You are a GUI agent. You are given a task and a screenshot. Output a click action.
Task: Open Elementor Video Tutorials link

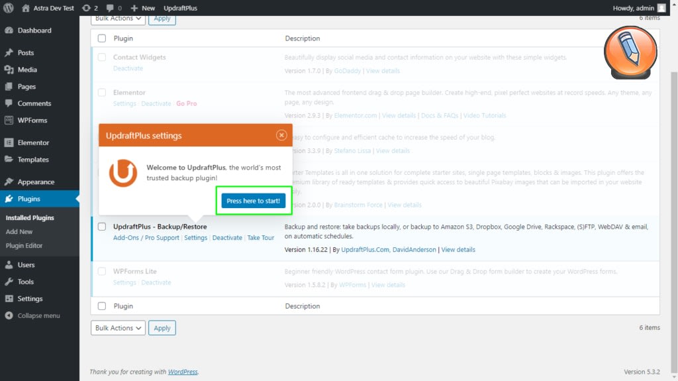pyautogui.click(x=484, y=115)
